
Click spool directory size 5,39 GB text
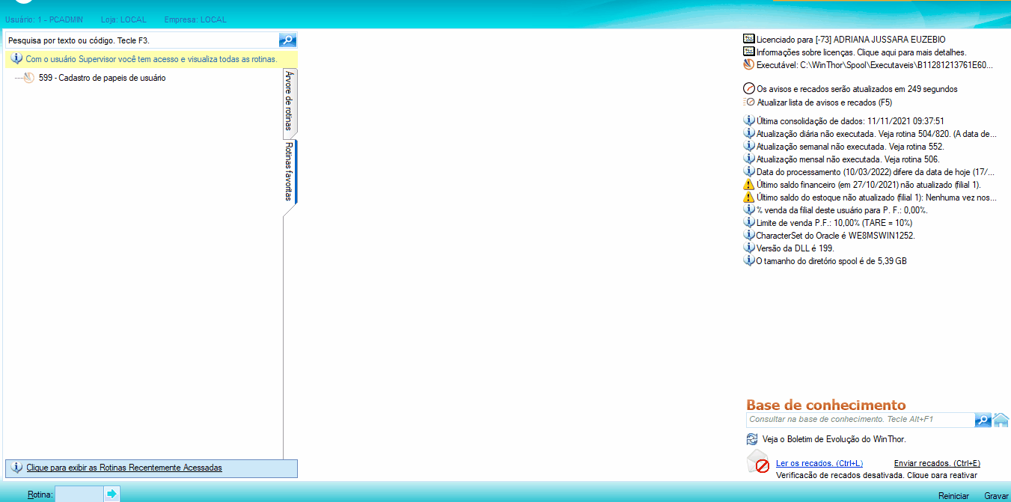(x=831, y=260)
